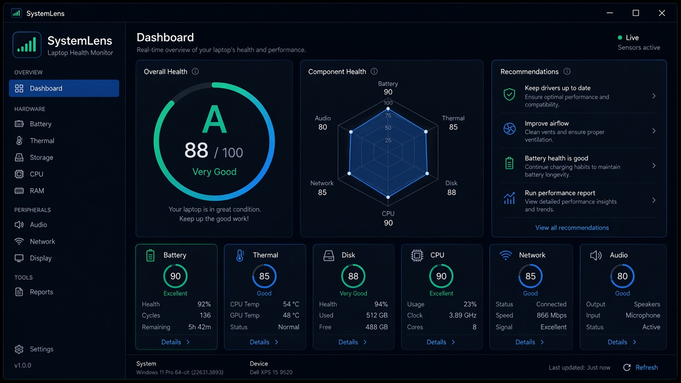Open Storage in the Hardware section

click(64, 157)
